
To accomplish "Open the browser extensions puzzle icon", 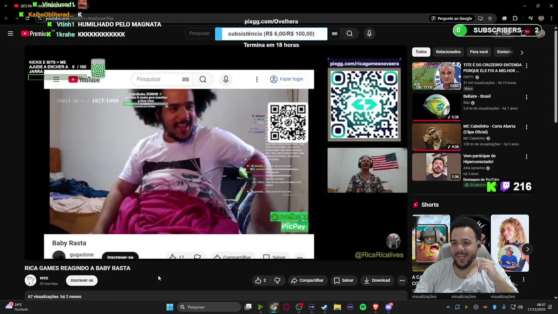I will pyautogui.click(x=515, y=18).
